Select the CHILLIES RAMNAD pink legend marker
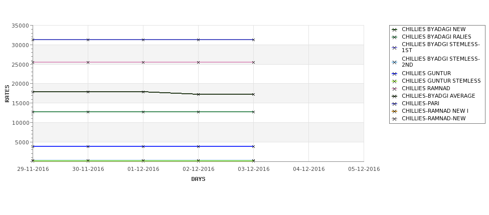 395,89
